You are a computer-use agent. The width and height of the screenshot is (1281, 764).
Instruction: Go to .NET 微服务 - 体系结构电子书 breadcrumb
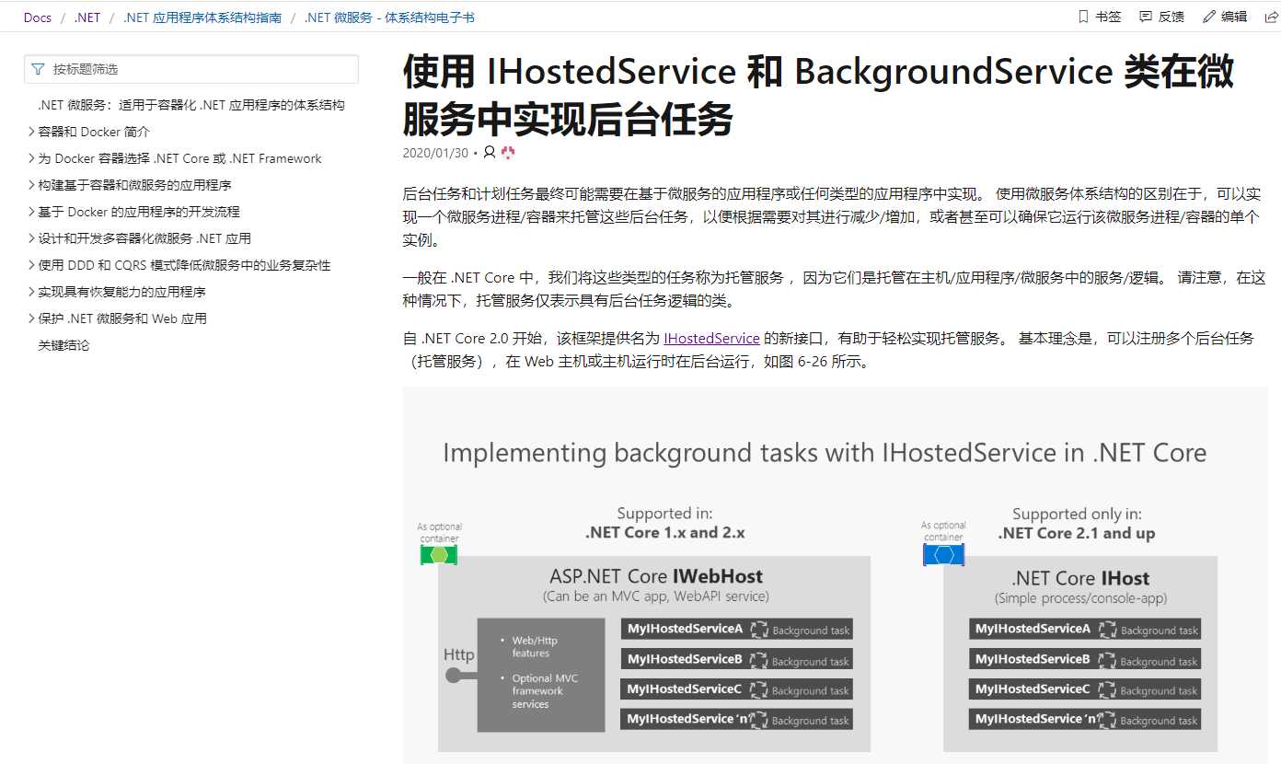[x=389, y=17]
